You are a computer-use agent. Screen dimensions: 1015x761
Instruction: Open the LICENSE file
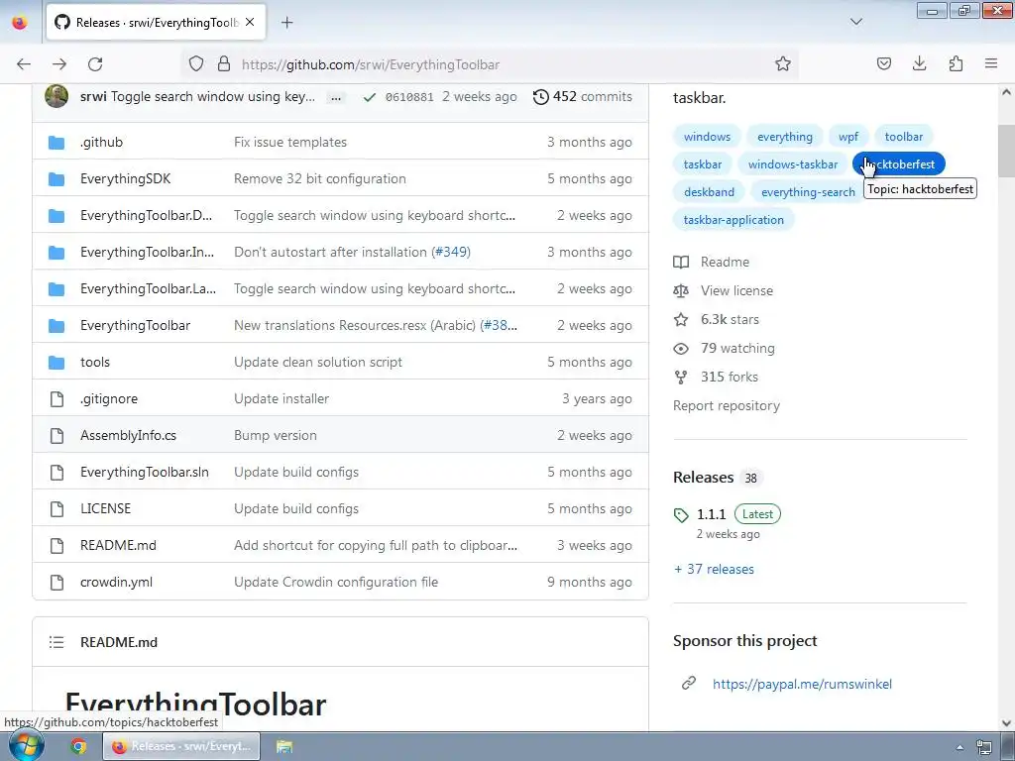(x=105, y=508)
